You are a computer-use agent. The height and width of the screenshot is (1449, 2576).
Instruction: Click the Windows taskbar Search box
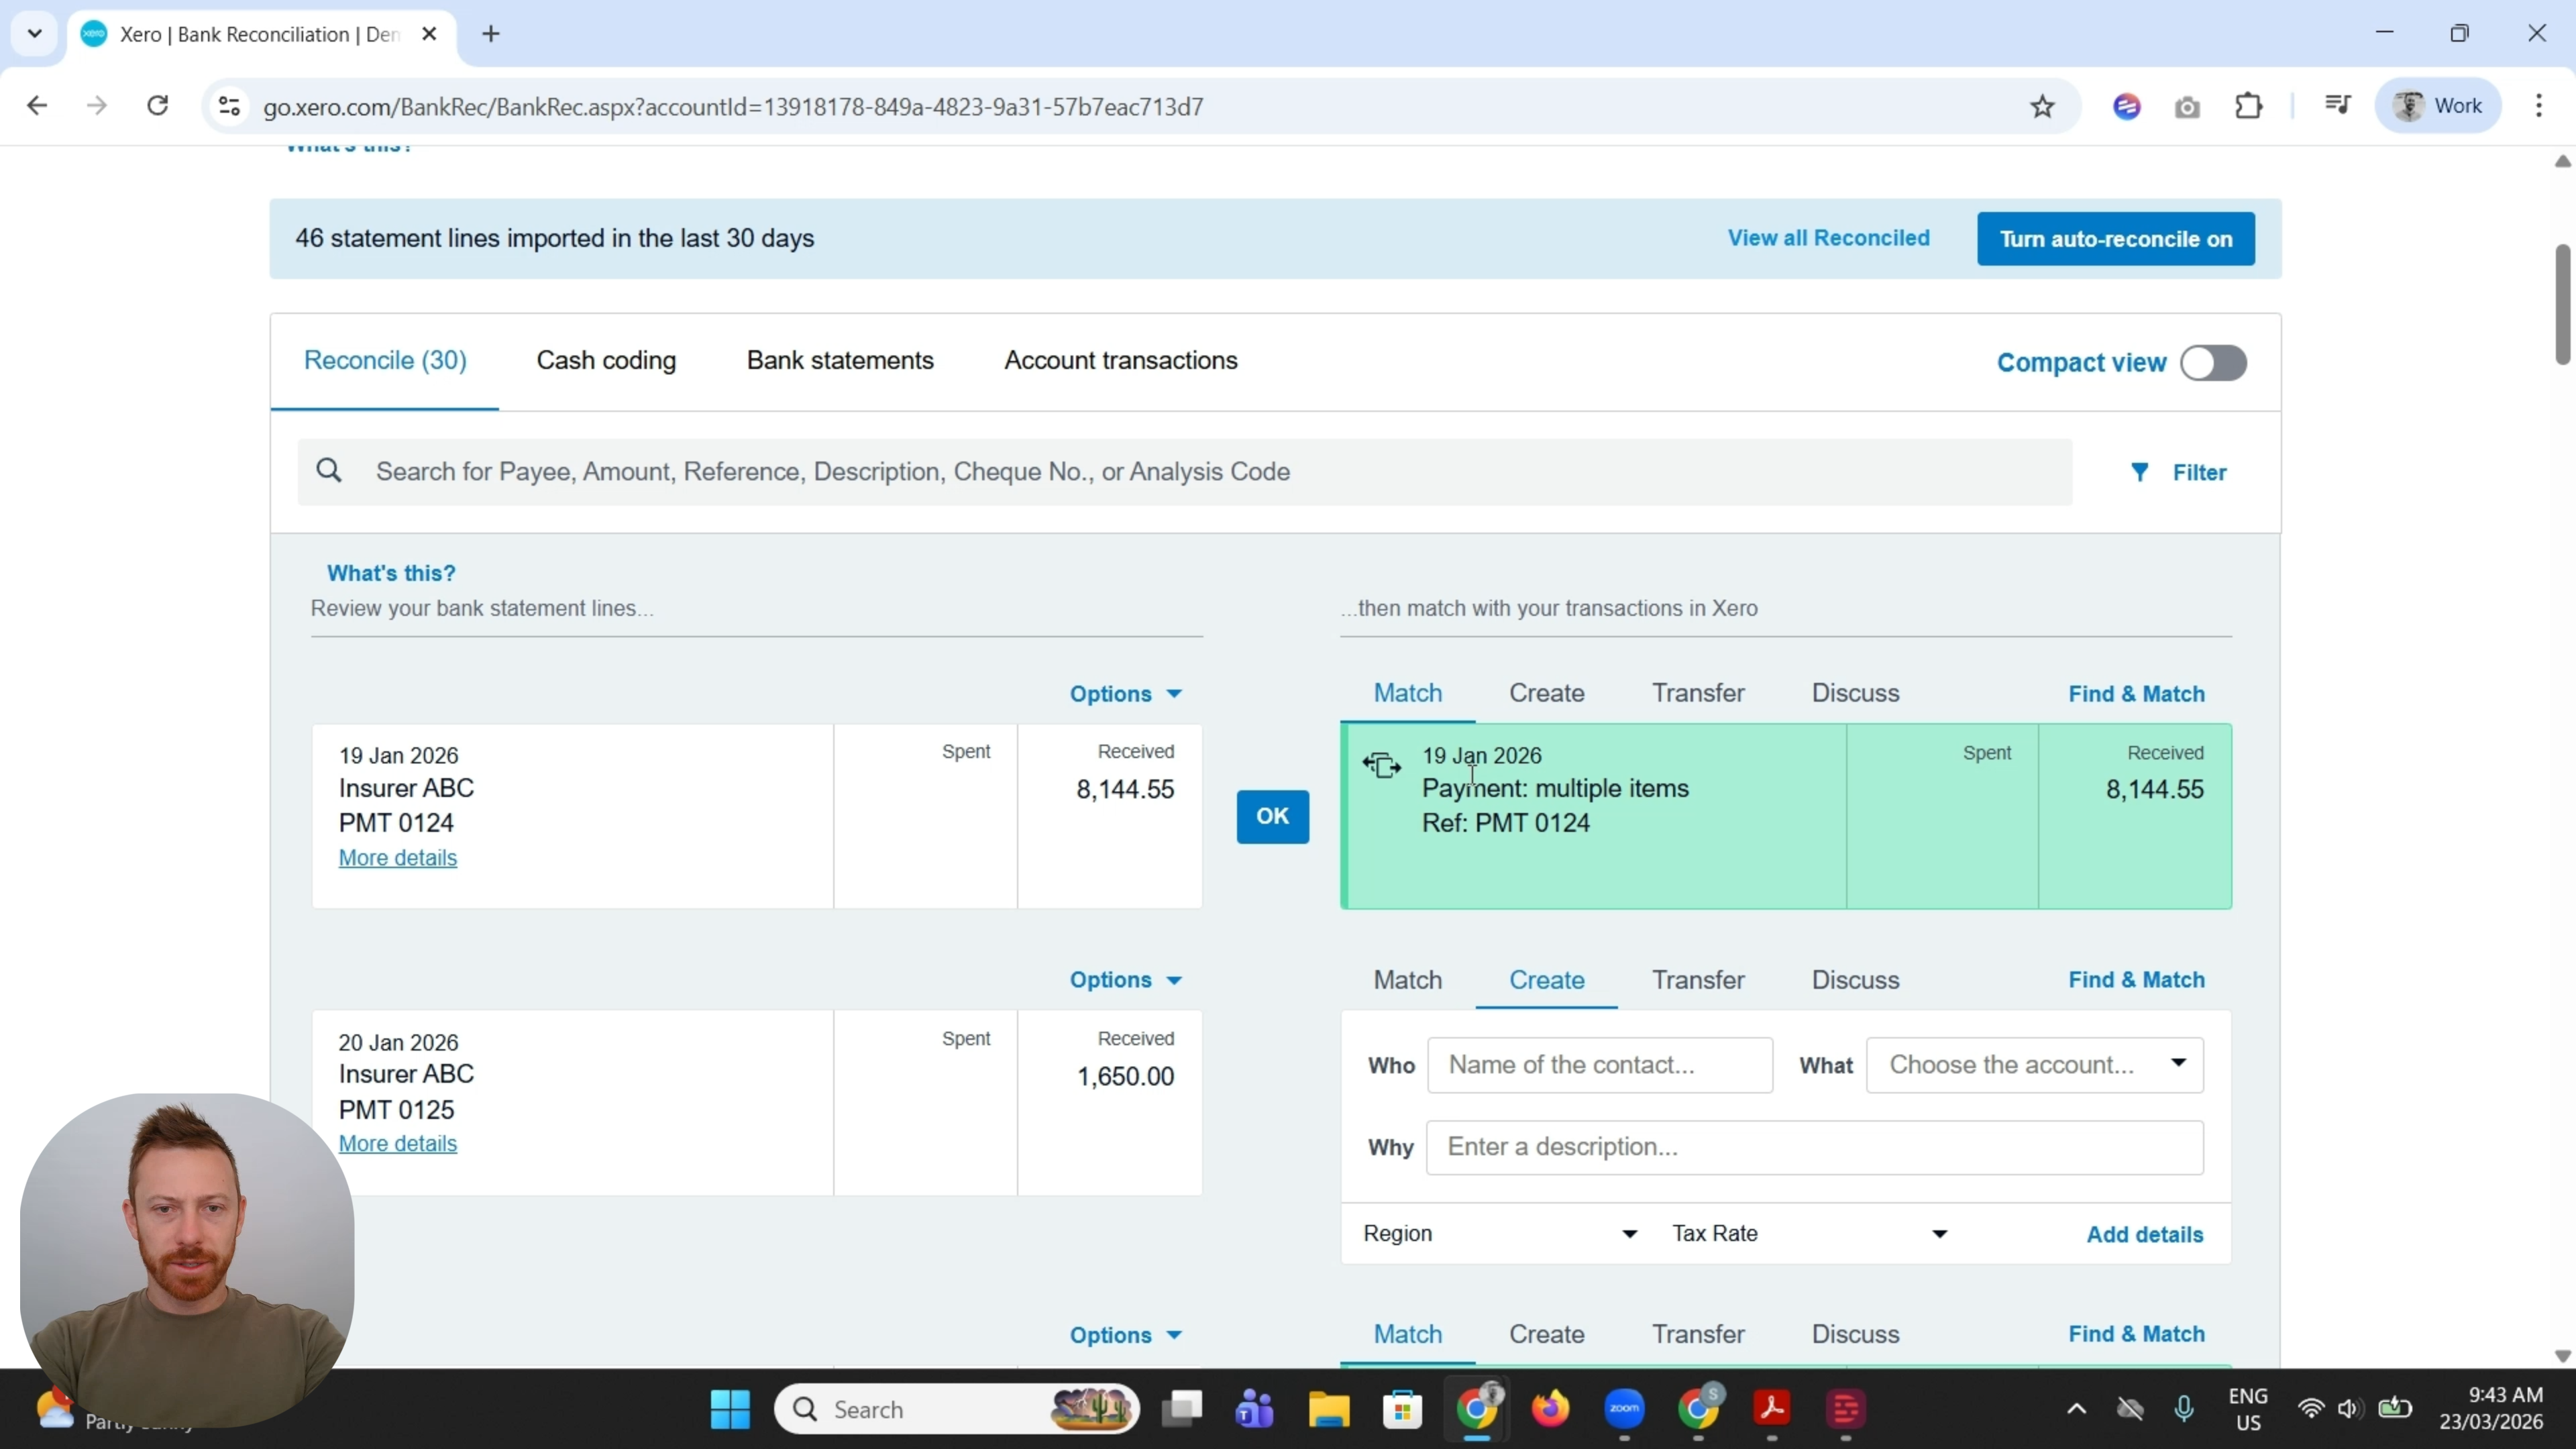956,1409
